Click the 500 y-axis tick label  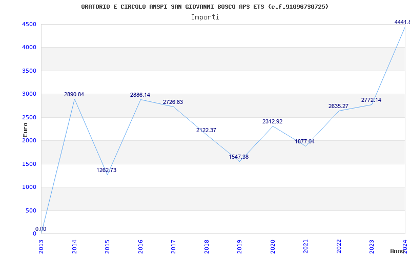[x=31, y=210]
